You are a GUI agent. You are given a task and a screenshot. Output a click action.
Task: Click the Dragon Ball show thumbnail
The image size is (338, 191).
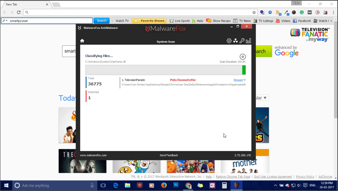tap(191, 166)
